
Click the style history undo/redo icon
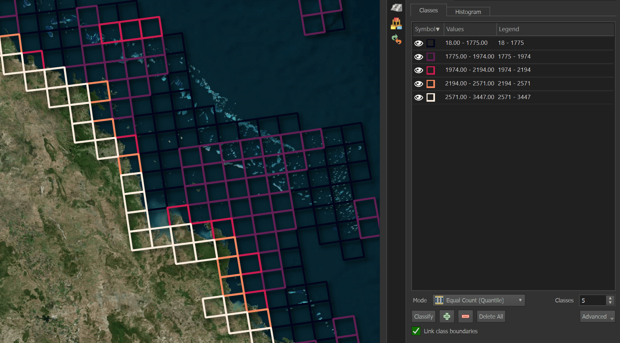(396, 39)
